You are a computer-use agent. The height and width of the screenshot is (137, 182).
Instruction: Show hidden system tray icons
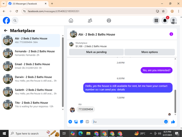151,133
